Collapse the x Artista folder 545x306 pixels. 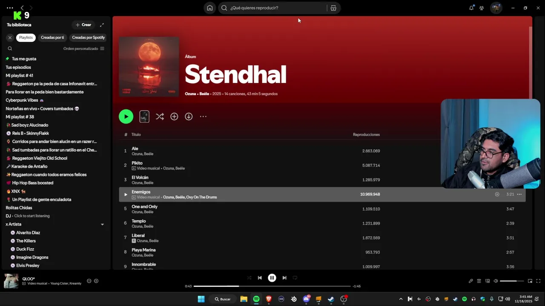(x=102, y=224)
